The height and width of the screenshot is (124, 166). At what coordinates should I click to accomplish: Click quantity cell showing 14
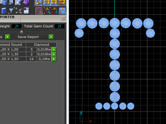pyautogui.click(x=31, y=59)
